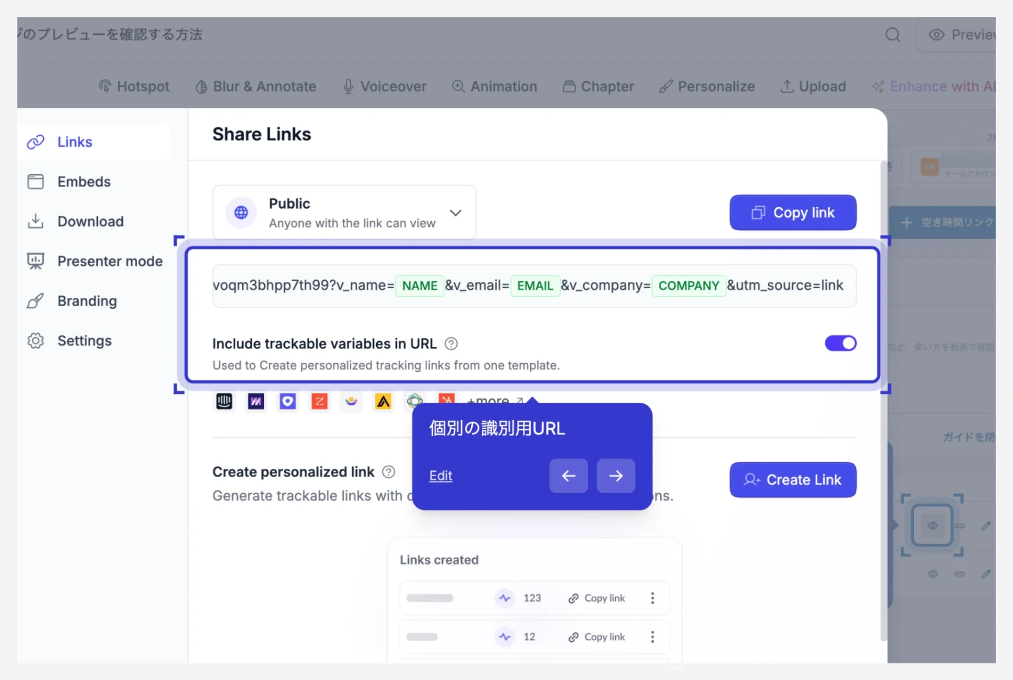Copy link for the 123 views row
The image size is (1013, 680).
[x=597, y=598]
